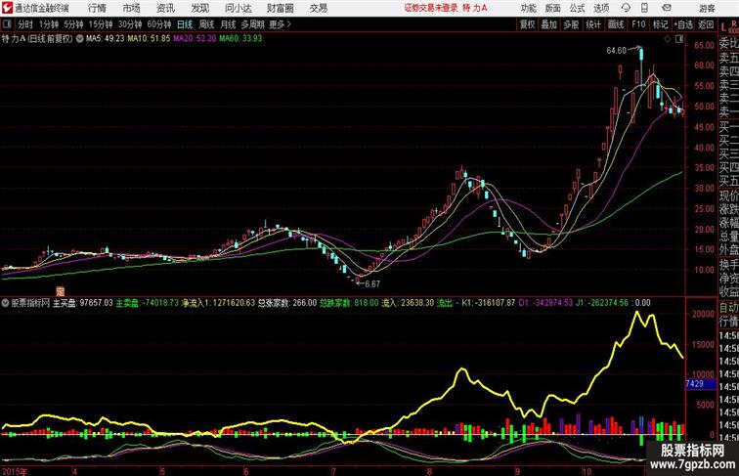Viewport: 739px width, 476px height.
Task: Open the 资讯 menu
Action: [x=165, y=8]
